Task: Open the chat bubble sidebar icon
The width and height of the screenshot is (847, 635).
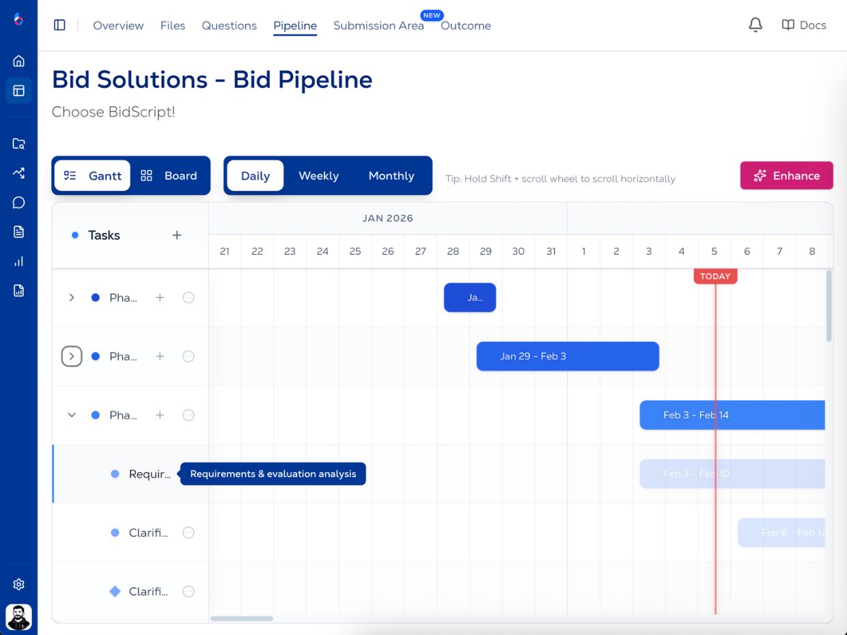Action: click(18, 203)
